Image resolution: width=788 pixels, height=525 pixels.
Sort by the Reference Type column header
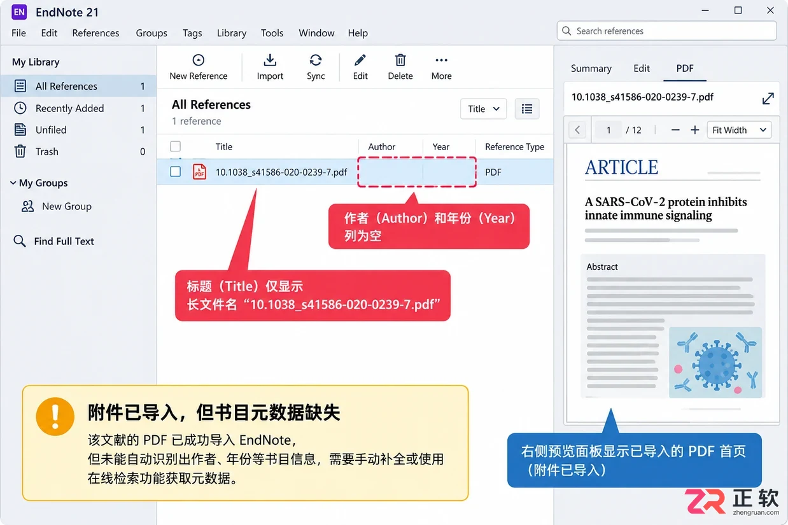(514, 146)
